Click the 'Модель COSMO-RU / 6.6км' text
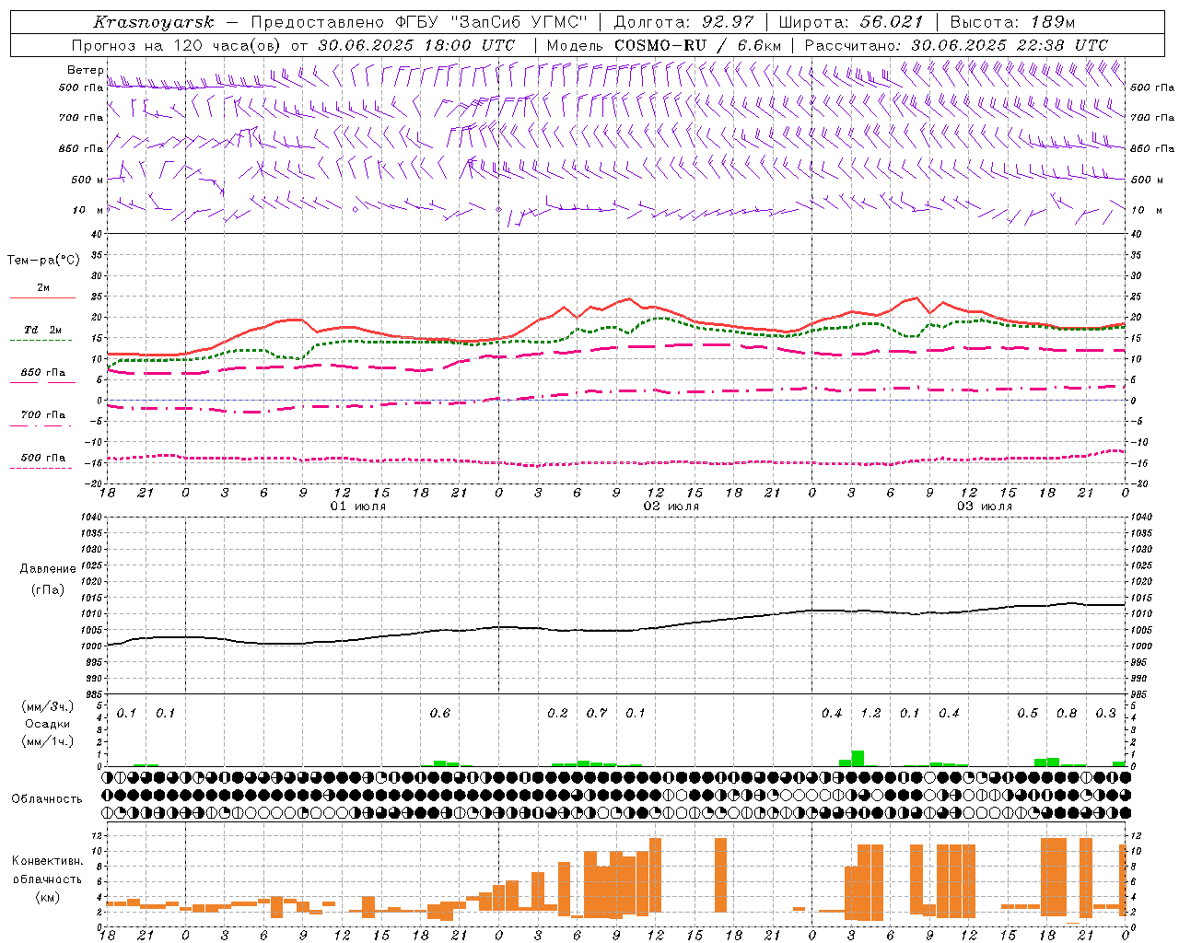Screen dimensions: 1179x943 [664, 45]
